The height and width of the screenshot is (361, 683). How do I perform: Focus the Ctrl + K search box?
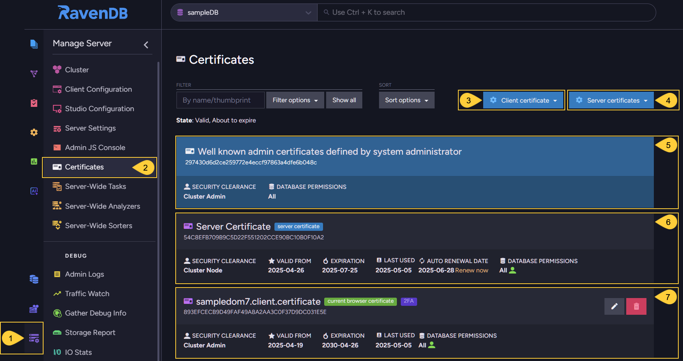(486, 12)
